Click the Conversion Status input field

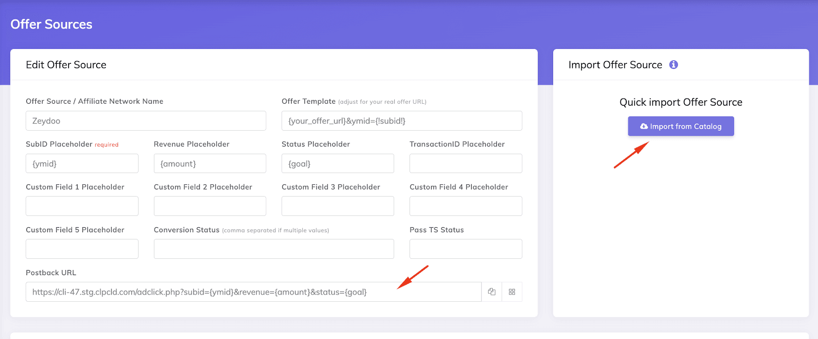tap(274, 249)
